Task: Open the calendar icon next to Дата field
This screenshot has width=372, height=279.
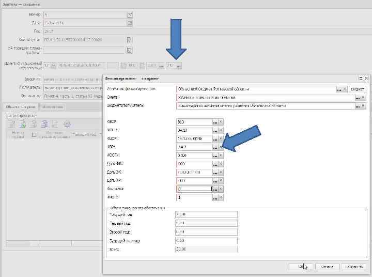Action: click(130, 23)
